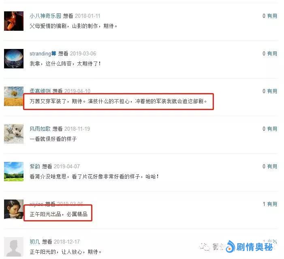
Task: Open user profile 紫韵
Action: [x=35, y=166]
